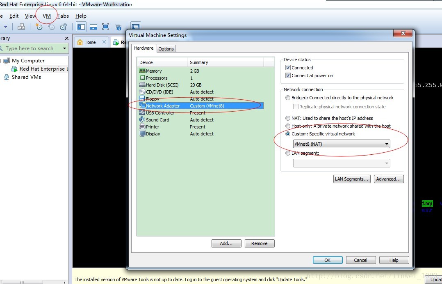Viewport: 442px width, 284px height.
Task: Click the Unity mode toolbar icon
Action: (118, 27)
